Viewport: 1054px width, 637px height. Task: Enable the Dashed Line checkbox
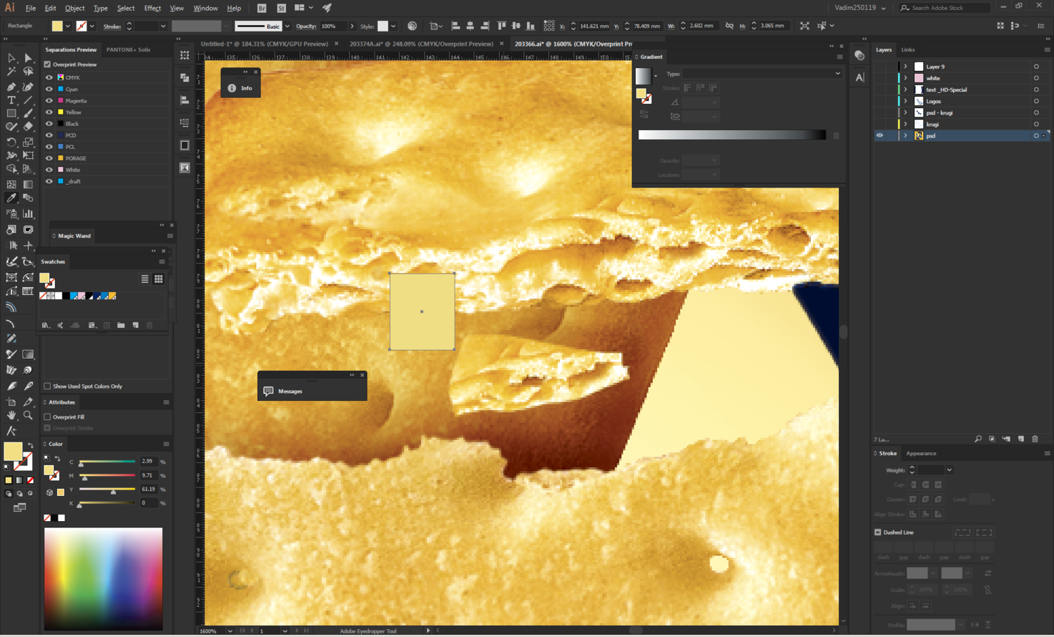click(x=878, y=532)
